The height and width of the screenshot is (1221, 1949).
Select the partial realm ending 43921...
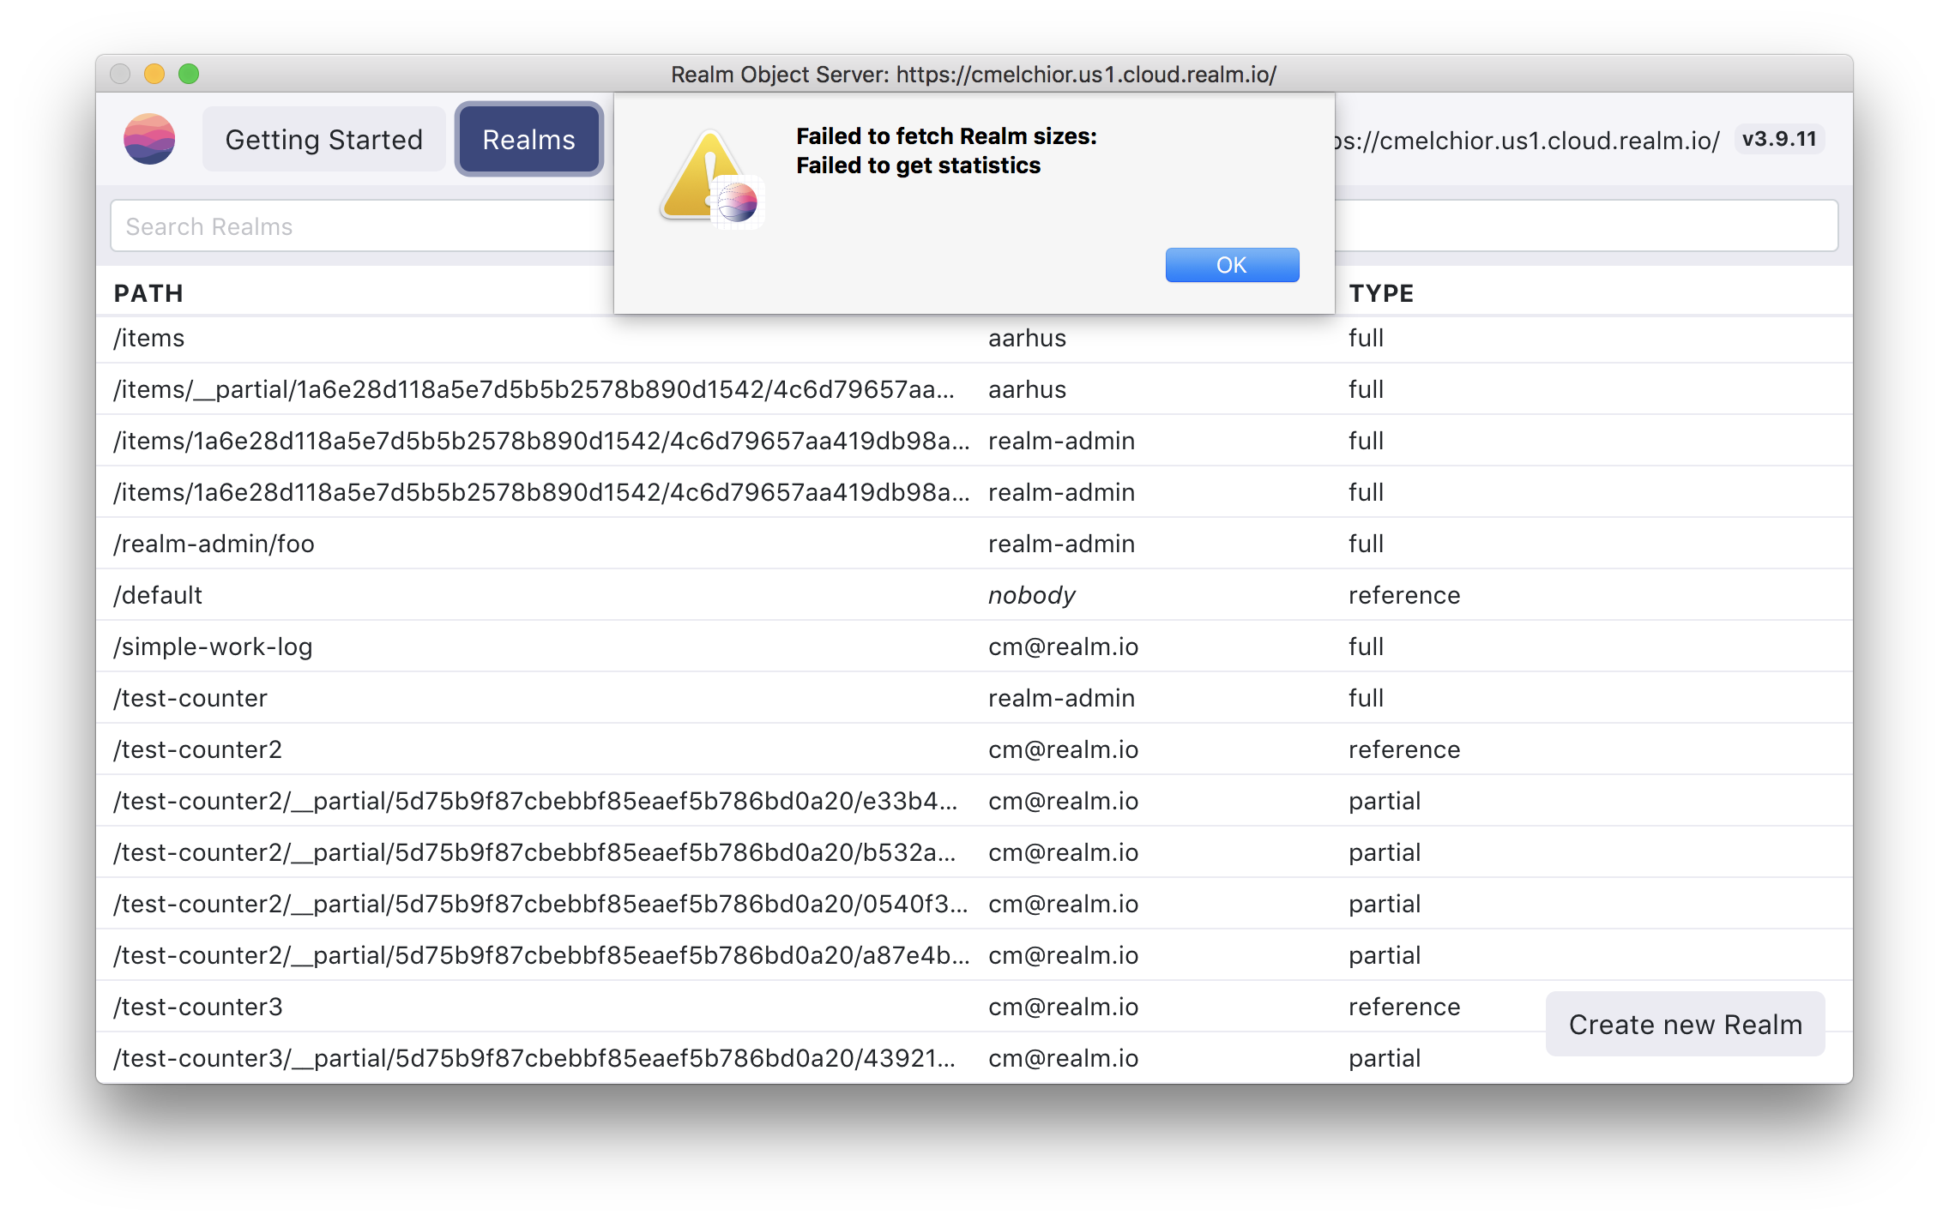click(x=974, y=1058)
